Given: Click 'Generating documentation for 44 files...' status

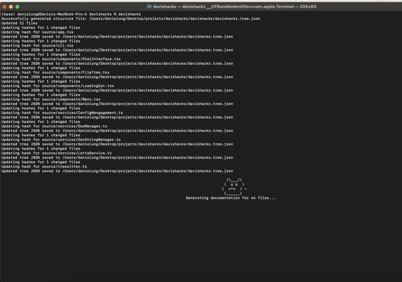Looking at the screenshot, I should [230, 198].
